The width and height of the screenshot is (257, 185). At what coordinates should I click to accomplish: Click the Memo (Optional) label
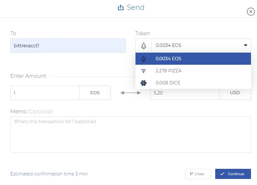pyautogui.click(x=32, y=111)
